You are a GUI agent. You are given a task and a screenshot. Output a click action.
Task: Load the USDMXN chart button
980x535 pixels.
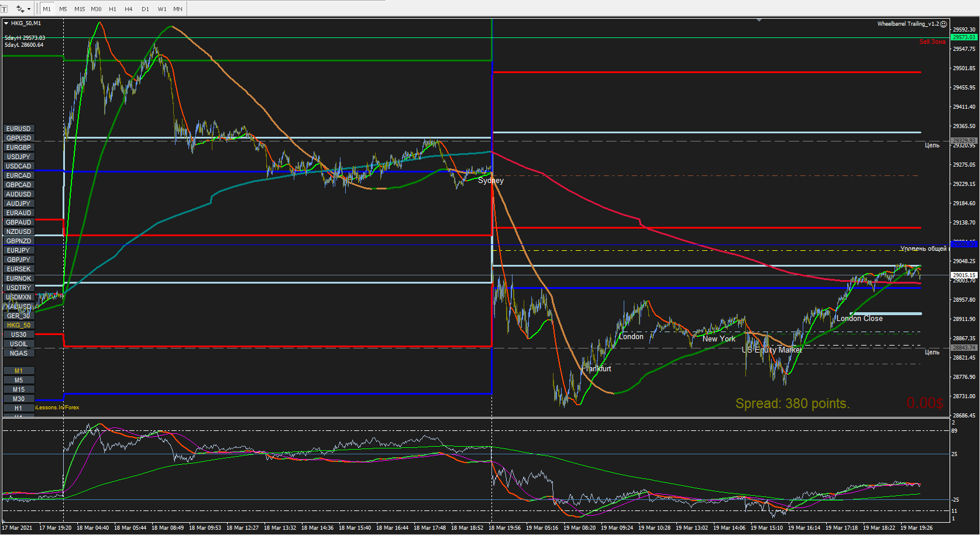point(19,297)
